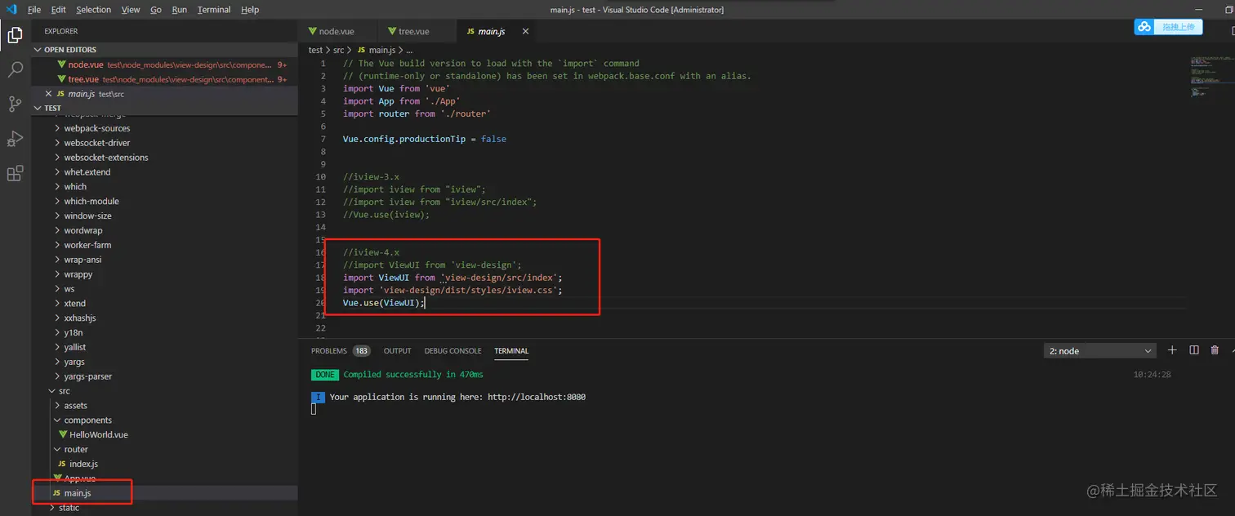
Task: Open the Terminal menu
Action: point(214,10)
